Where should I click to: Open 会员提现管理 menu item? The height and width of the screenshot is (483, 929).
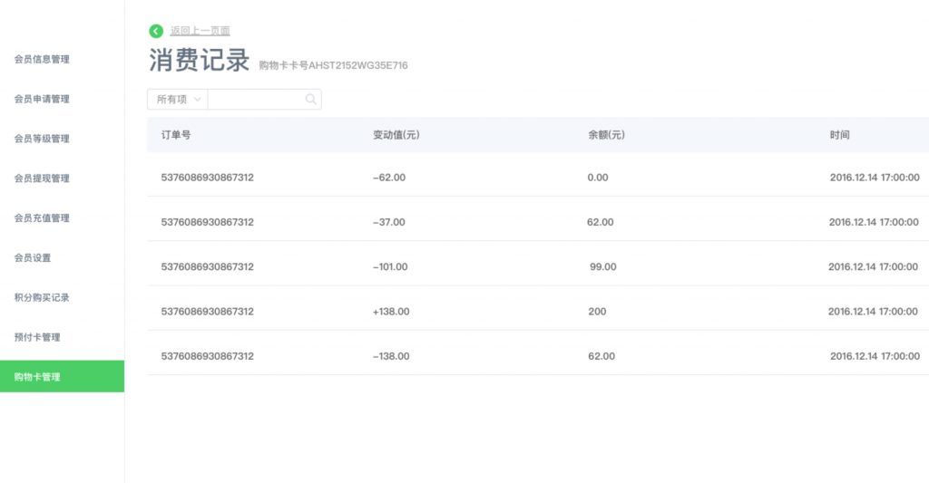[x=42, y=179]
